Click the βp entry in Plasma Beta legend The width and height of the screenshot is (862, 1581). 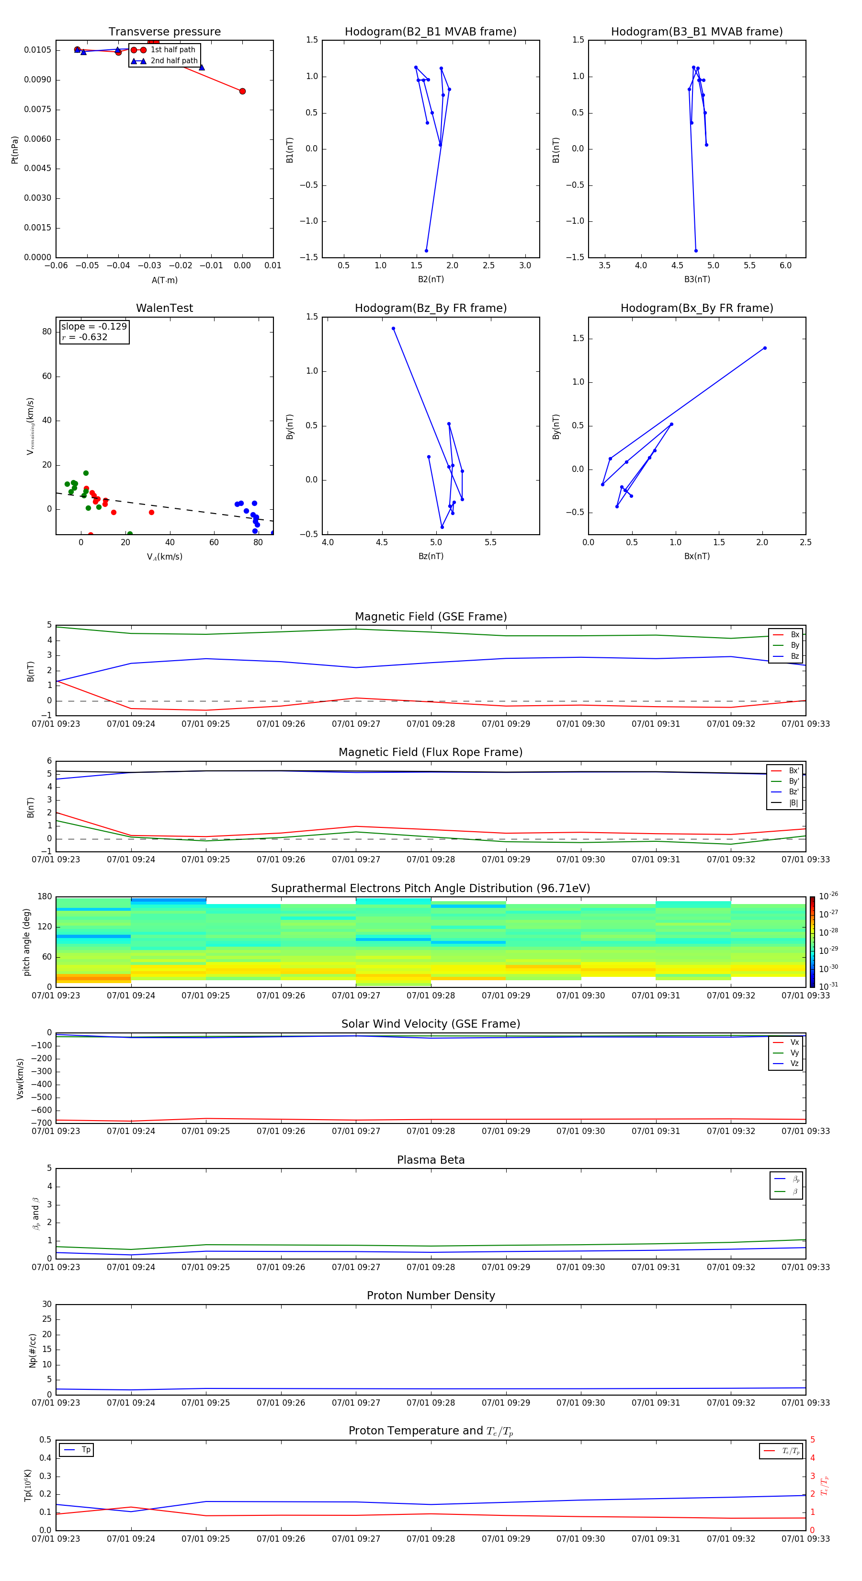click(x=786, y=1179)
